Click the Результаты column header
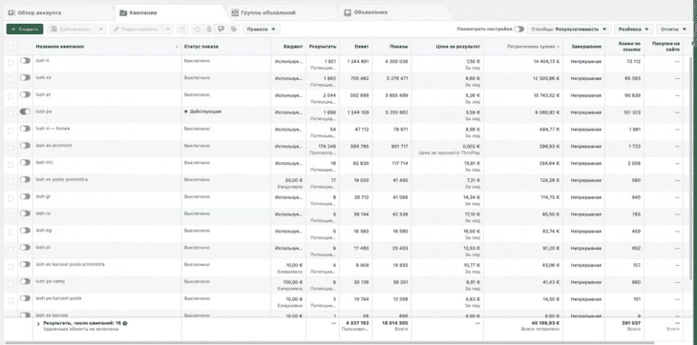The height and width of the screenshot is (345, 697). (x=323, y=47)
